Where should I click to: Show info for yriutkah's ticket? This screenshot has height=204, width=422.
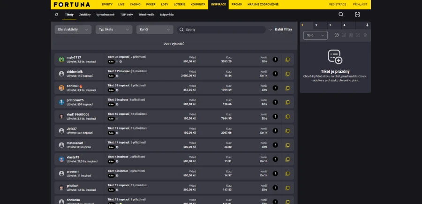(275, 188)
